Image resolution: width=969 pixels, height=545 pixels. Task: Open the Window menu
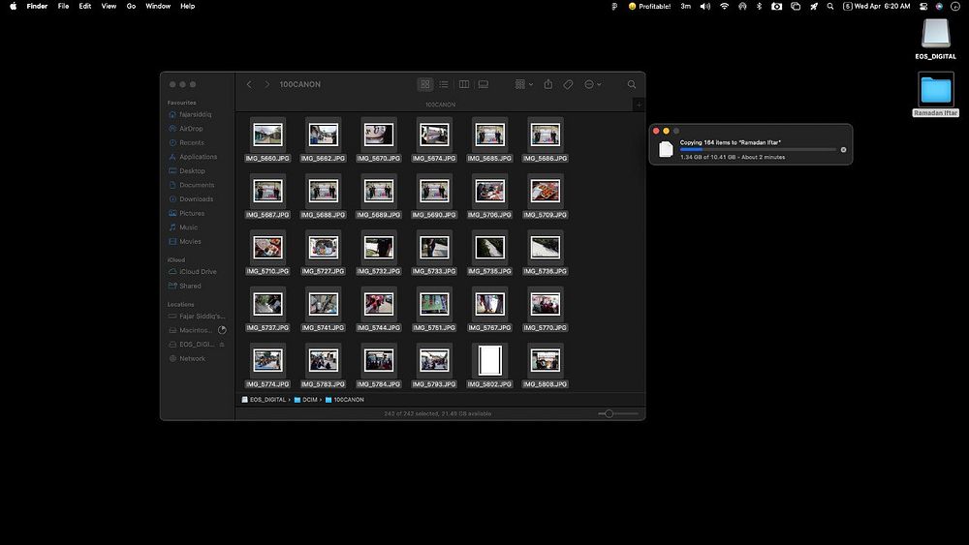158,6
